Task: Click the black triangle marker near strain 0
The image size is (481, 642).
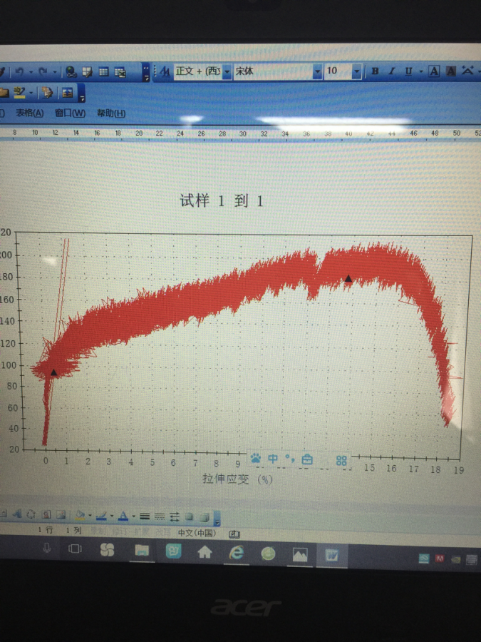Action: [x=53, y=372]
